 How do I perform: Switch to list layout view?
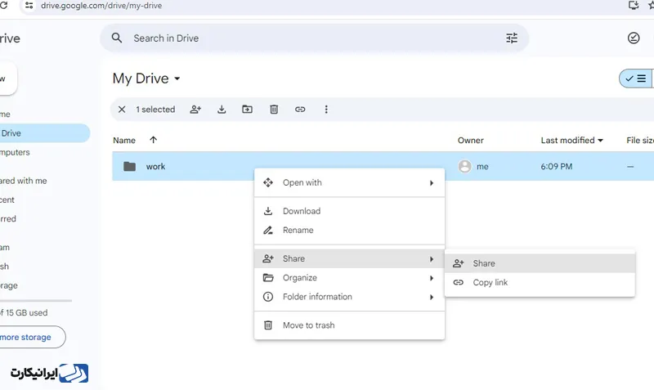[x=636, y=78]
